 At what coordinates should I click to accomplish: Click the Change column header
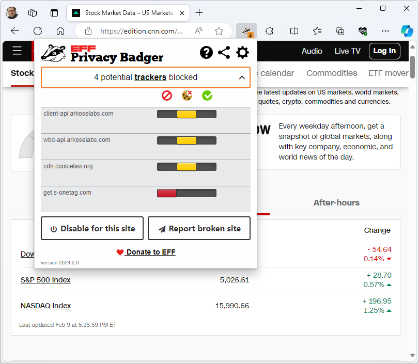(x=377, y=230)
